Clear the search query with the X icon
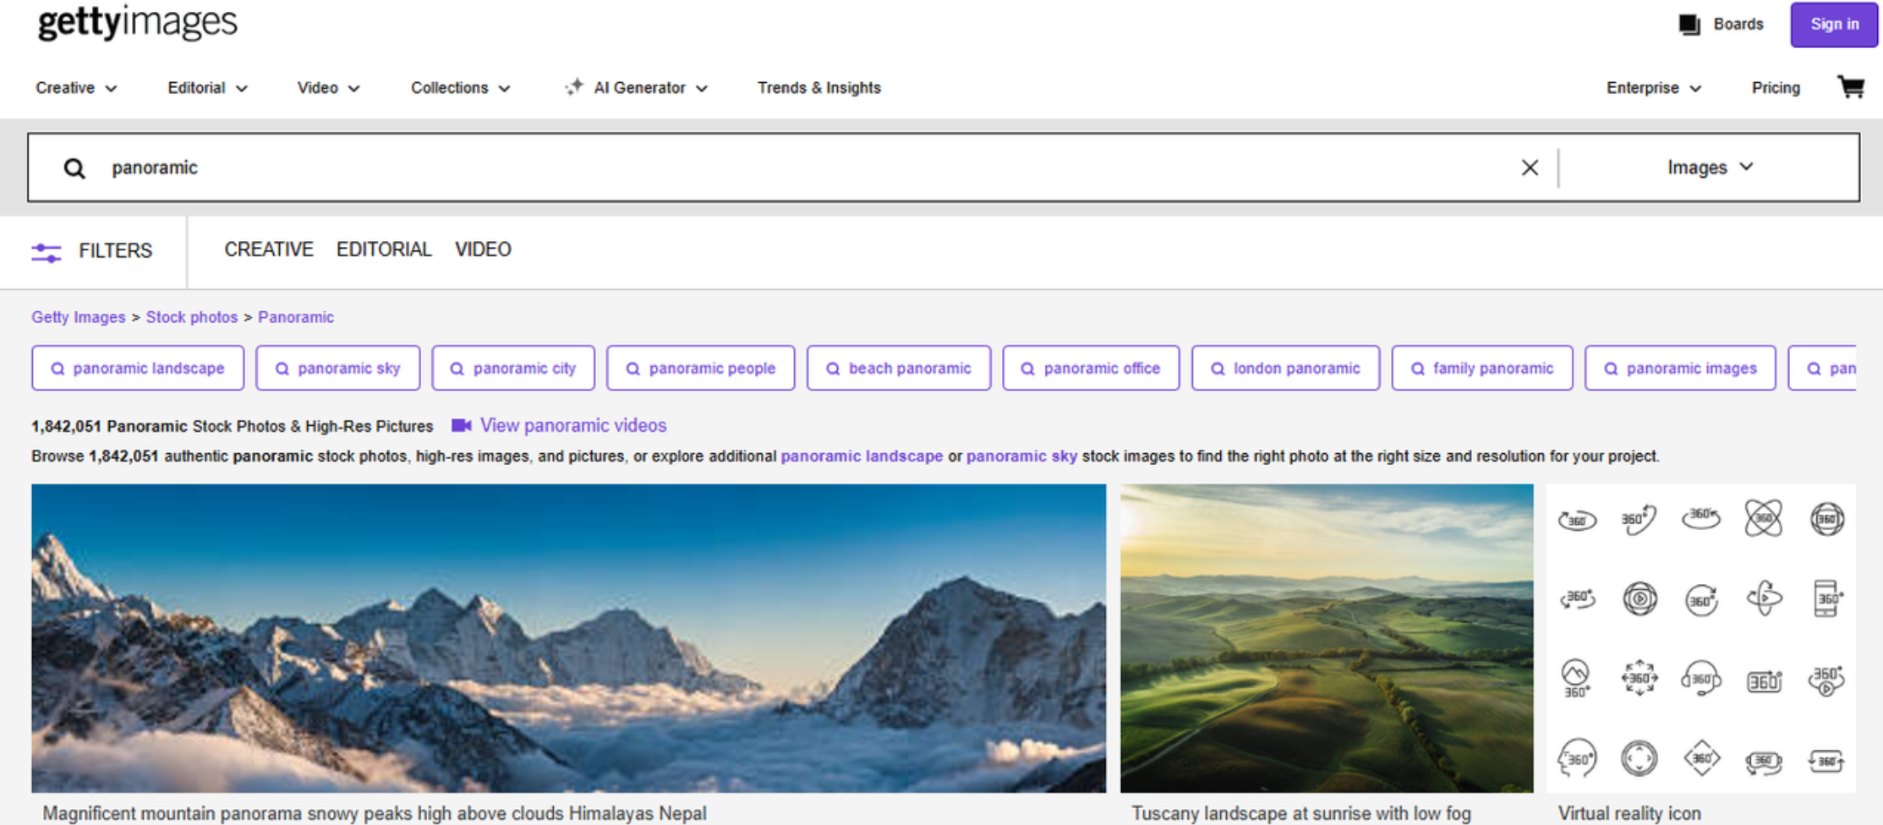Image resolution: width=1883 pixels, height=825 pixels. [x=1530, y=167]
